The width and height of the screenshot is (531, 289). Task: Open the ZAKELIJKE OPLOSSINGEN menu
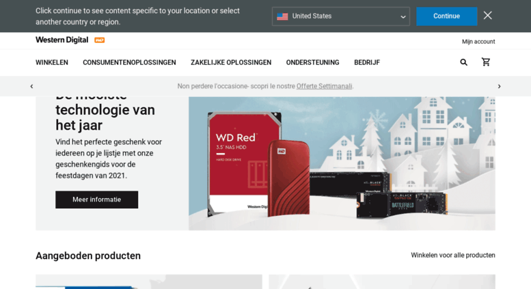point(231,63)
